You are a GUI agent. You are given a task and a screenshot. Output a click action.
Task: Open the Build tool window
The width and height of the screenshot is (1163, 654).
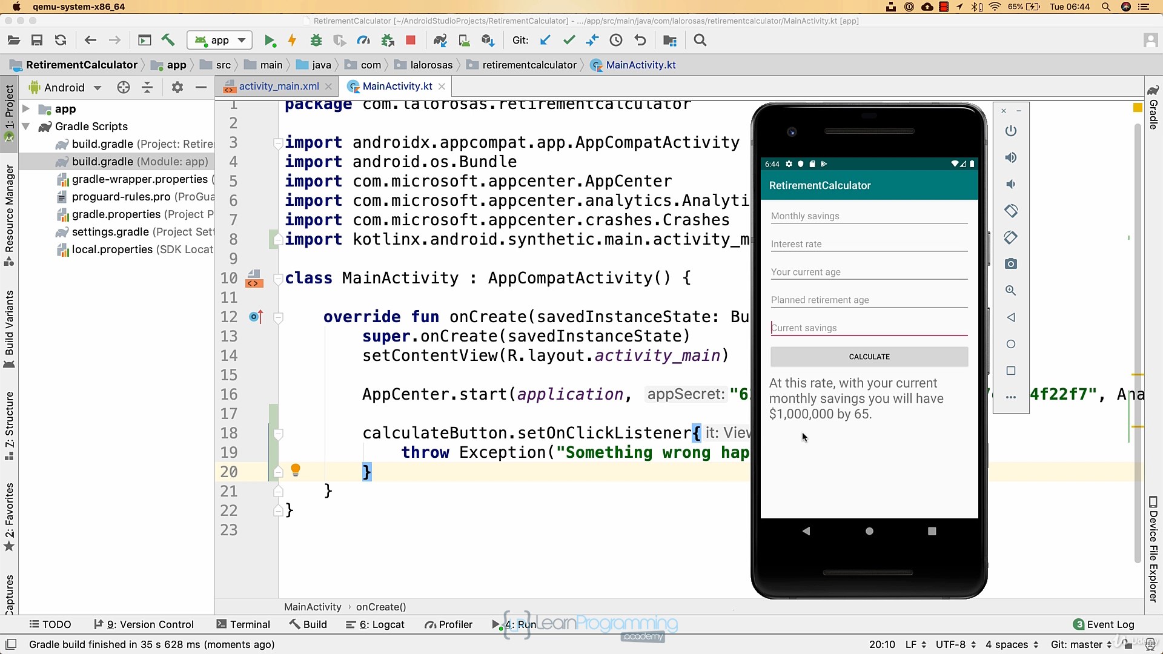pyautogui.click(x=308, y=624)
